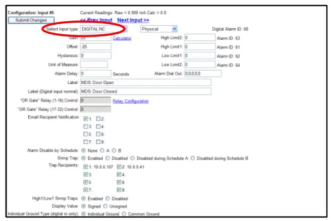Check Email Recipient Notification 4
The width and height of the screenshot is (331, 221).
click(98, 127)
